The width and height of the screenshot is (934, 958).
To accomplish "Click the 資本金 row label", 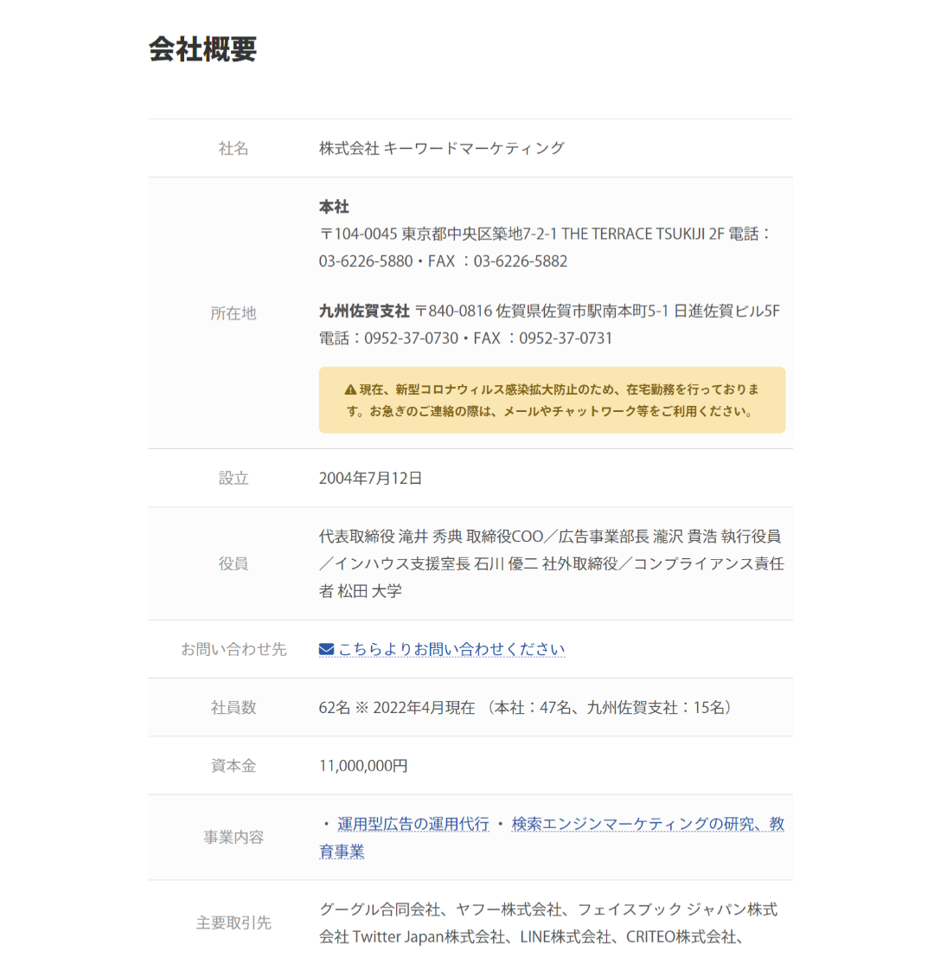I will tap(233, 766).
